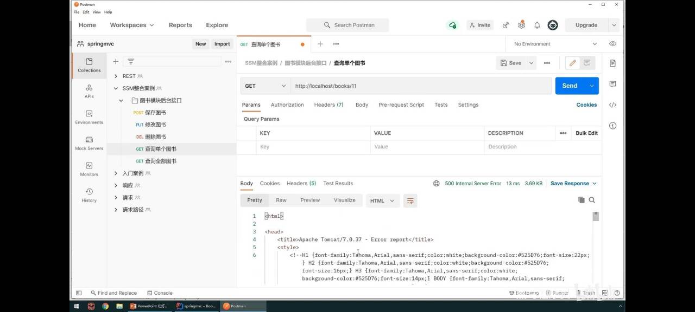This screenshot has width=695, height=312.
Task: Click the filter icon in collections search
Action: point(131,62)
